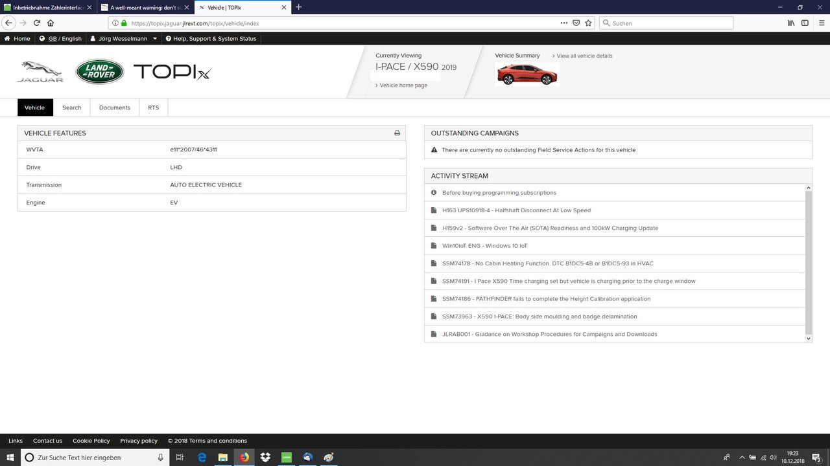This screenshot has width=830, height=466.
Task: Open a new browser tab
Action: [298, 7]
